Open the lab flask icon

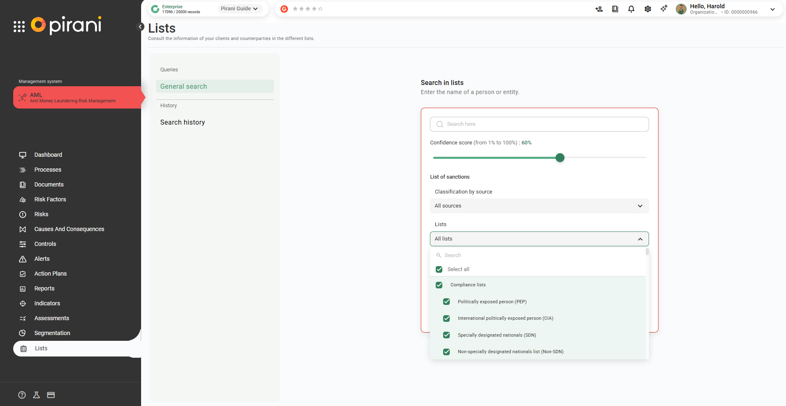[x=36, y=395]
